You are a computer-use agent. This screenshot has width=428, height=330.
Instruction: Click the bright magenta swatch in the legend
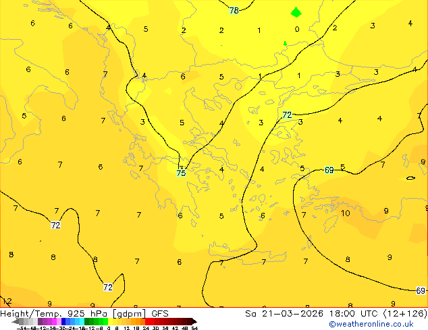(x=54, y=321)
